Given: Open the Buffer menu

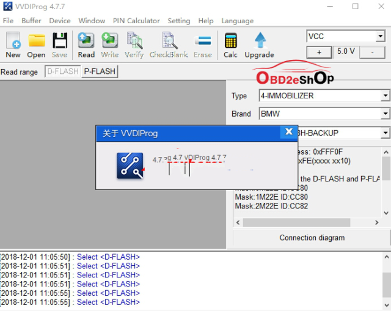Looking at the screenshot, I should click(31, 21).
